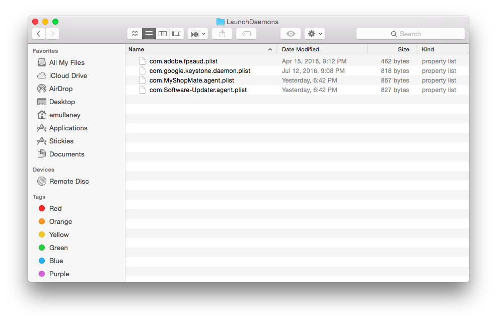This screenshot has width=497, height=322.
Task: Switch to icon view in toolbar
Action: 135,34
